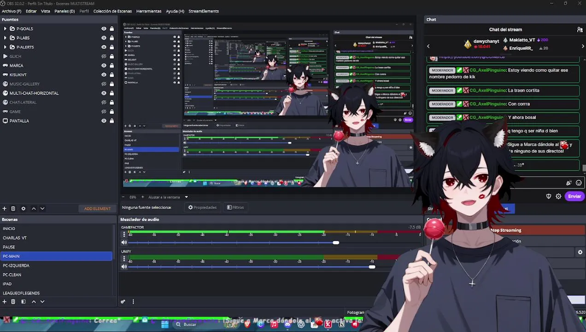Unlock the PANTALLA source lock icon
Image resolution: width=586 pixels, height=332 pixels.
click(111, 121)
